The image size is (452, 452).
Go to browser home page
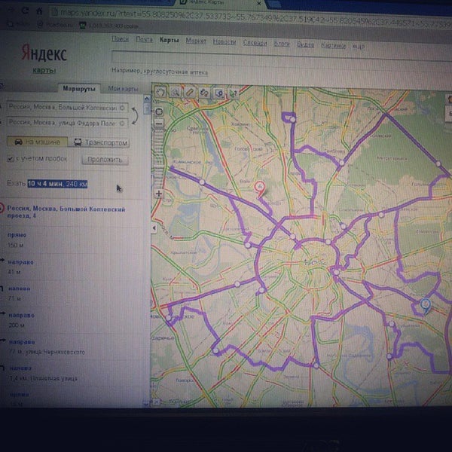tap(39, 11)
